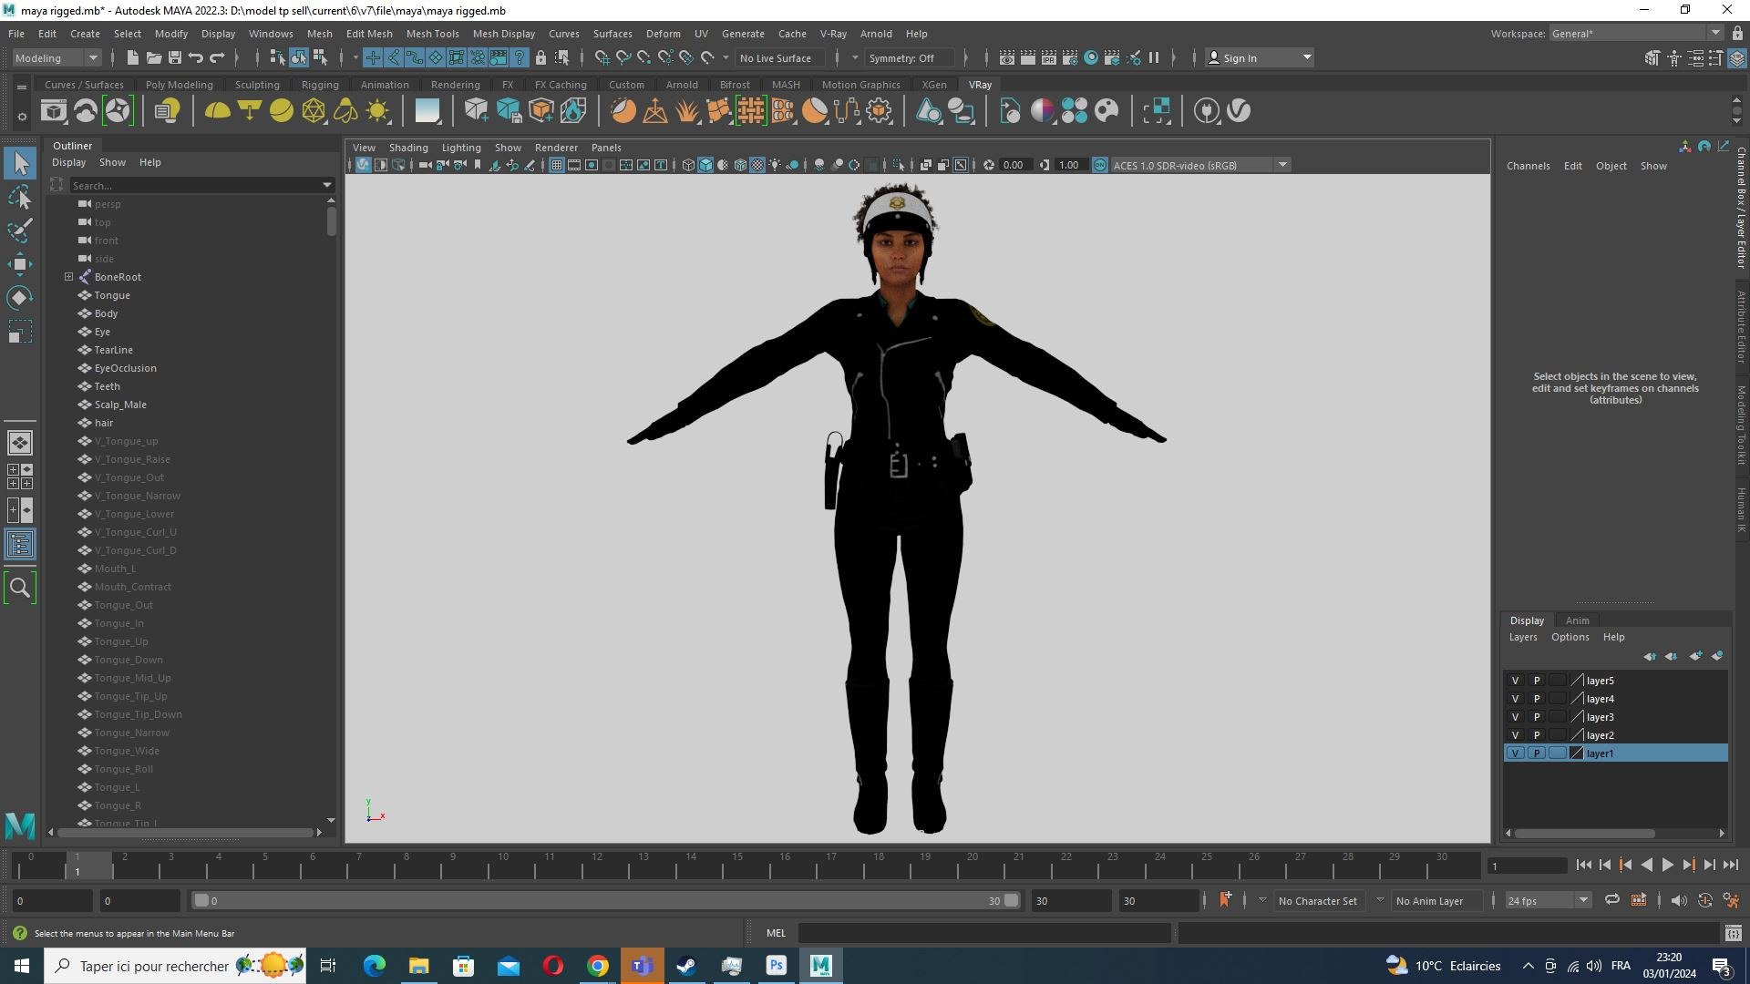1750x984 pixels.
Task: Select the Rotate tool in the toolbox
Action: click(x=20, y=298)
